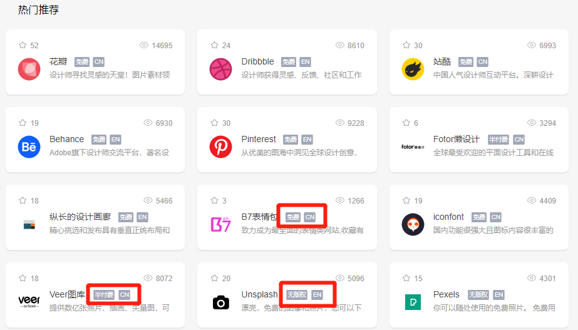Click the 免费 tag on 站酷

pos(466,62)
